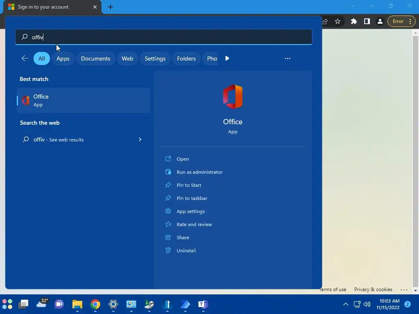This screenshot has width=419, height=314.
Task: Choose Run as administrator
Action: (199, 172)
